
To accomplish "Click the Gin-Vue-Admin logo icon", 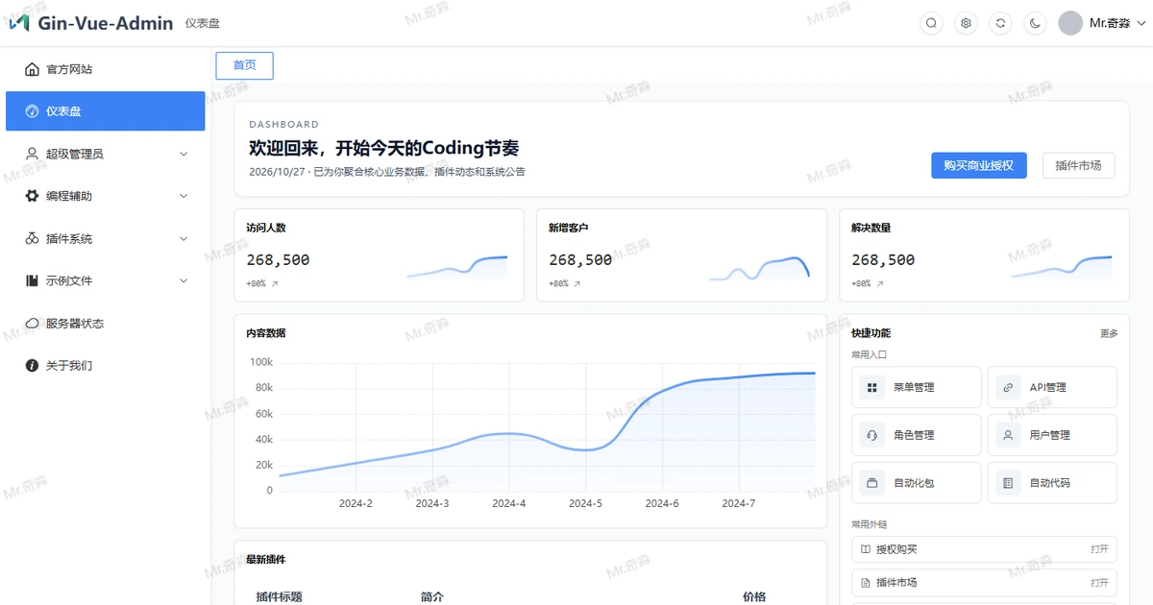I will point(19,23).
